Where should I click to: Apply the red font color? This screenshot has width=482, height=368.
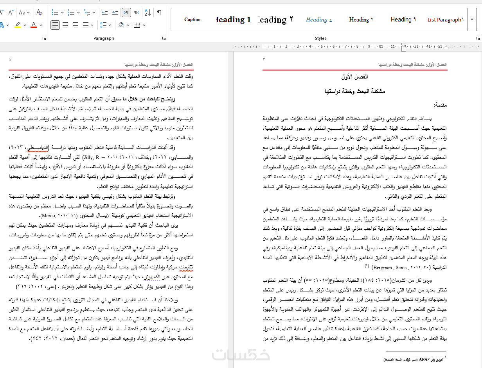34,25
